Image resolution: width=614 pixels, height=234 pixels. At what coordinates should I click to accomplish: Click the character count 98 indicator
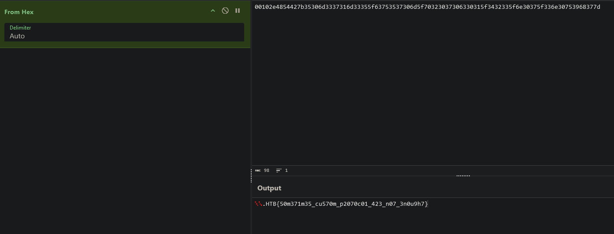click(262, 170)
